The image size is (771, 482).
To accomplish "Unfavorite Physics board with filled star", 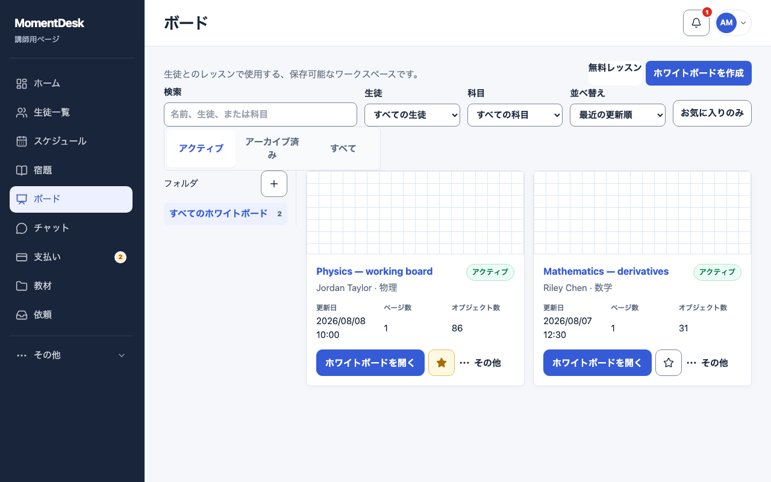I will tap(442, 363).
